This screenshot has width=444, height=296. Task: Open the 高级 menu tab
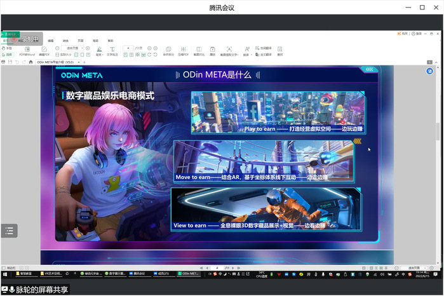point(95,41)
